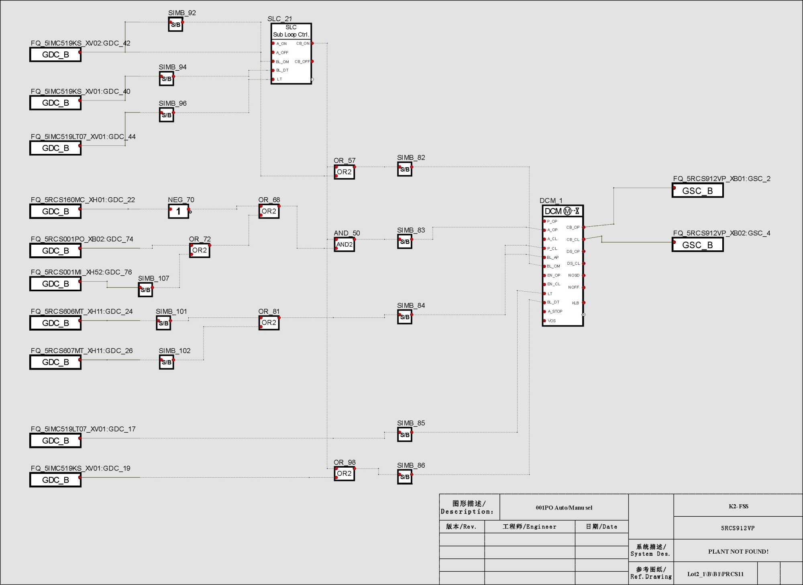Click the 001PO Auto/Manu sel description cell
The width and height of the screenshot is (803, 585).
coord(564,507)
